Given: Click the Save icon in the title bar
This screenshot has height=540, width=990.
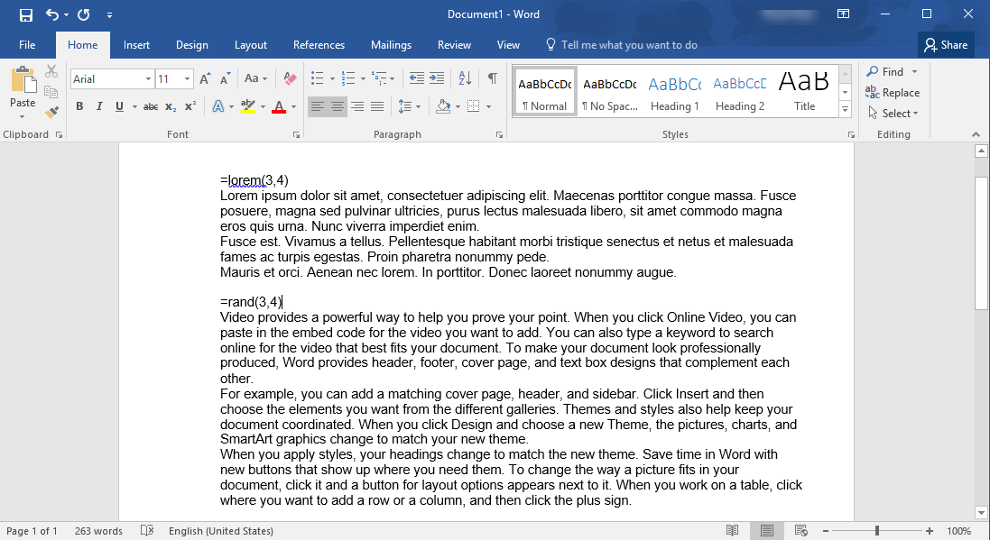Looking at the screenshot, I should click(26, 14).
